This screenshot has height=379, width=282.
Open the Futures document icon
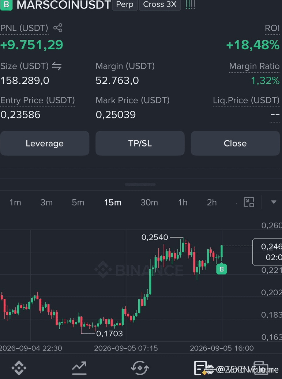point(200,368)
